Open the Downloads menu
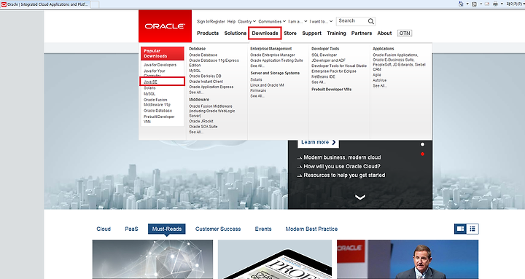This screenshot has width=525, height=279. click(265, 33)
